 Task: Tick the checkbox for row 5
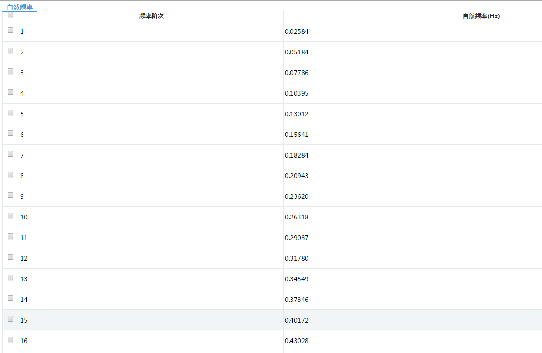coord(10,113)
